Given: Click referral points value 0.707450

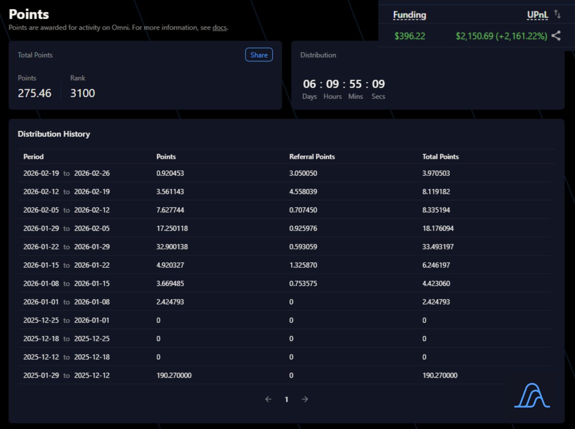Looking at the screenshot, I should (303, 210).
